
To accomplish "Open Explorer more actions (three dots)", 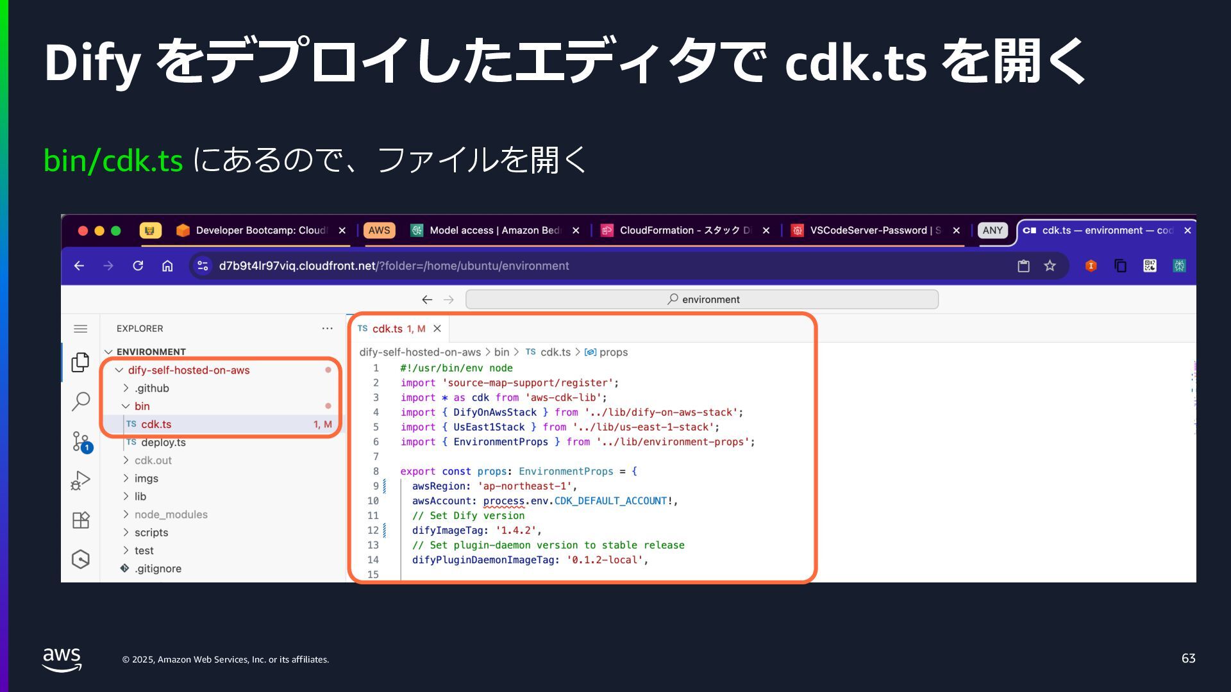I will coord(327,329).
